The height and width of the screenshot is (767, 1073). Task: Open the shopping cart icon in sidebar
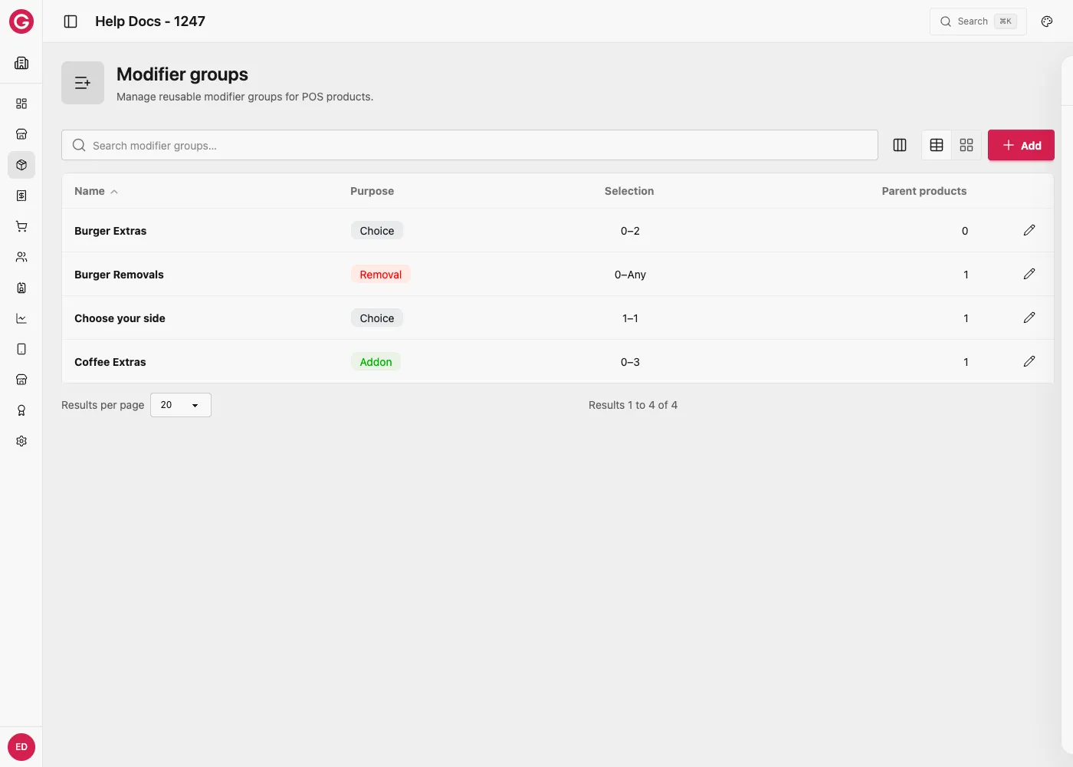(21, 226)
